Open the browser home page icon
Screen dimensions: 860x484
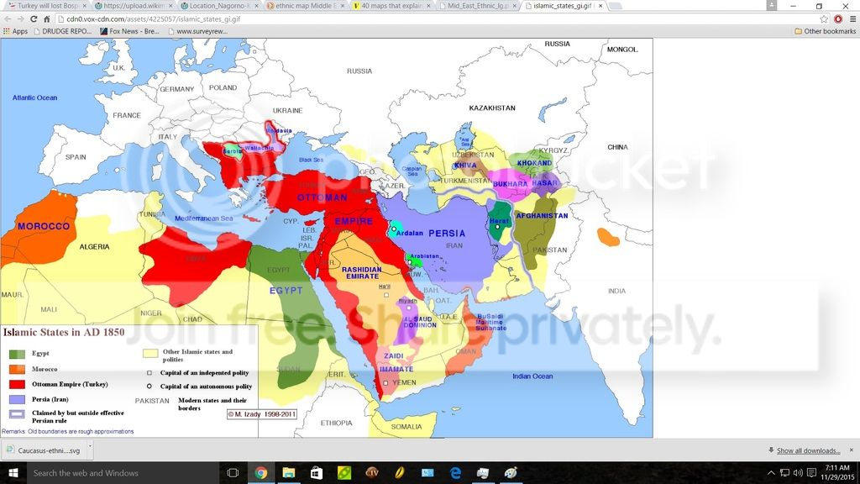pos(47,18)
